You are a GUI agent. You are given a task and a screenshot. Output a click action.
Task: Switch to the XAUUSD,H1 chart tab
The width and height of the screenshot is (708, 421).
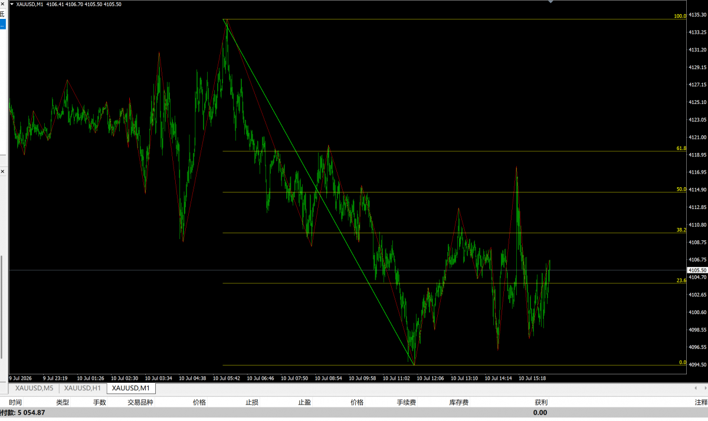[x=83, y=388]
